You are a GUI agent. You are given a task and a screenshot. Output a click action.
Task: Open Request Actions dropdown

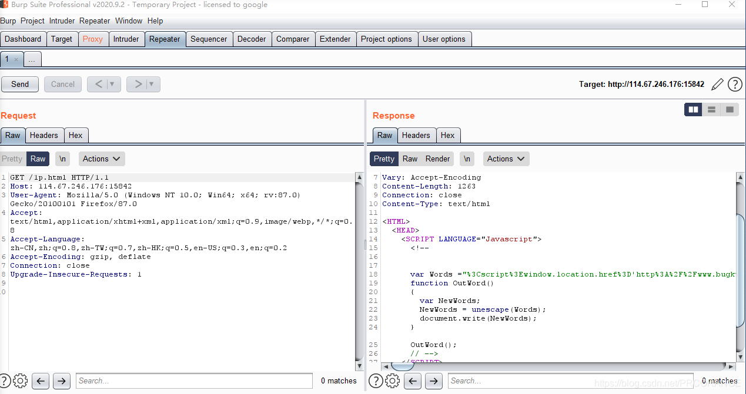102,159
